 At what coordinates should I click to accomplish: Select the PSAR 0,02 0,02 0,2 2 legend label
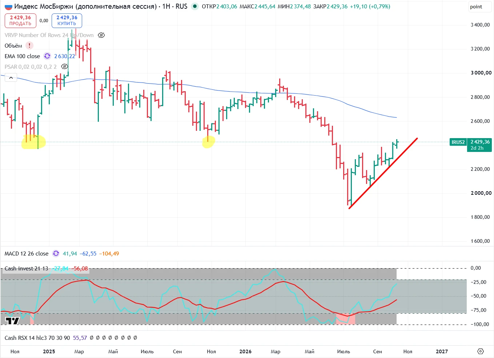tap(31, 67)
